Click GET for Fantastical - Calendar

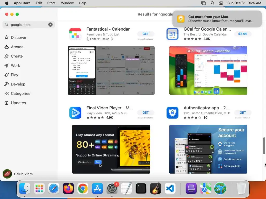(145, 34)
